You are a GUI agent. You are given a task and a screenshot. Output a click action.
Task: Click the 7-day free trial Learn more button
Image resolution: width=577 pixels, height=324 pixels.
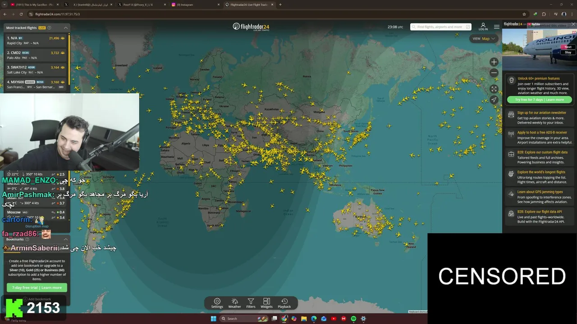point(37,288)
